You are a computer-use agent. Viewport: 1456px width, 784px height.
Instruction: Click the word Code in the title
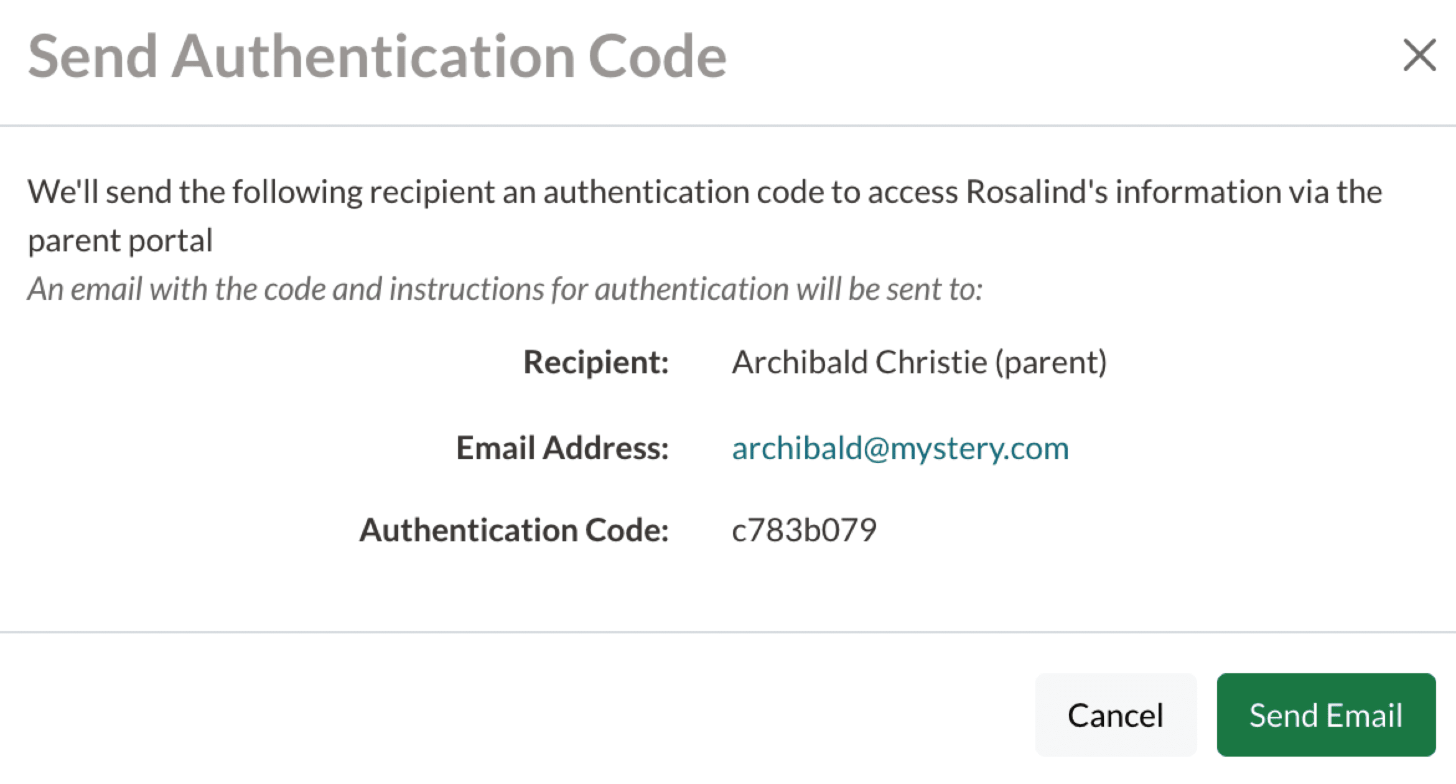point(656,57)
